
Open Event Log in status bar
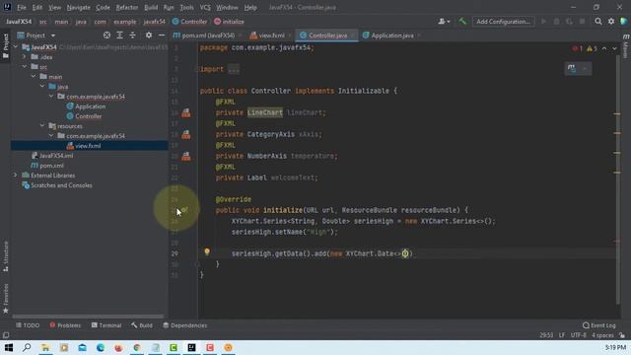599,325
